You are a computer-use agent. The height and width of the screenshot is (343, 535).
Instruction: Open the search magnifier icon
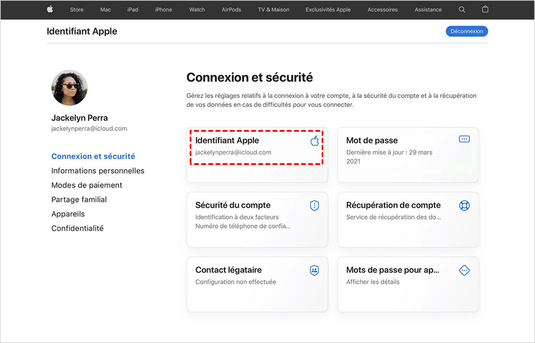(x=462, y=9)
